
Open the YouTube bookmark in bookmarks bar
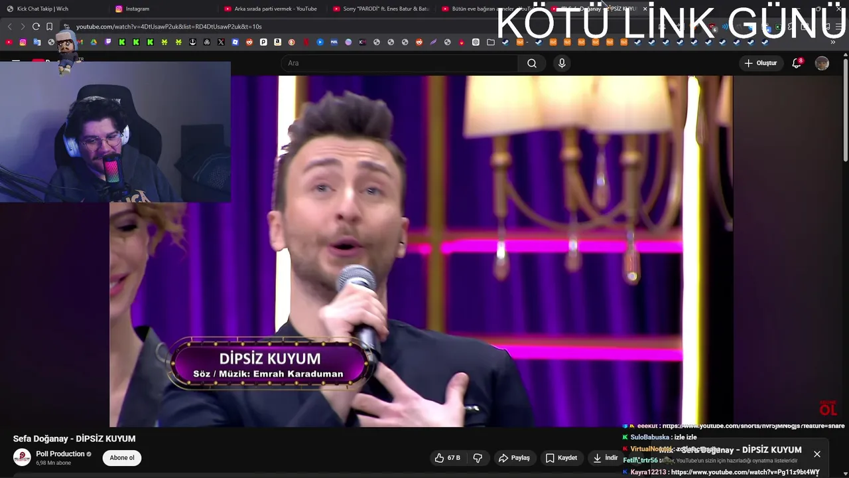click(9, 42)
